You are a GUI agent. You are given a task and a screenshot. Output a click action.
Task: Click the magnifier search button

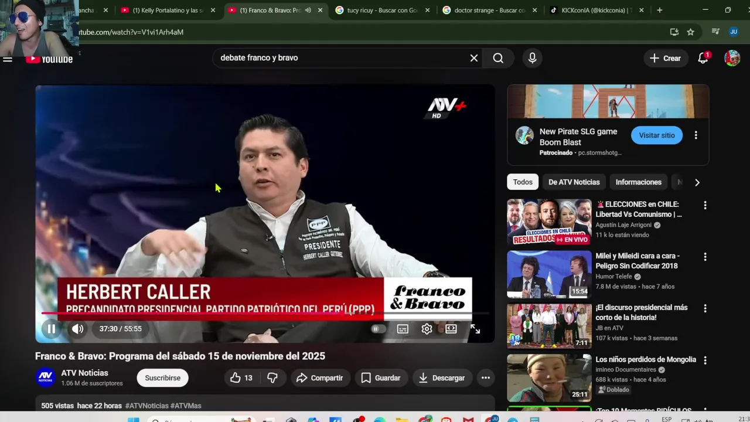click(498, 58)
